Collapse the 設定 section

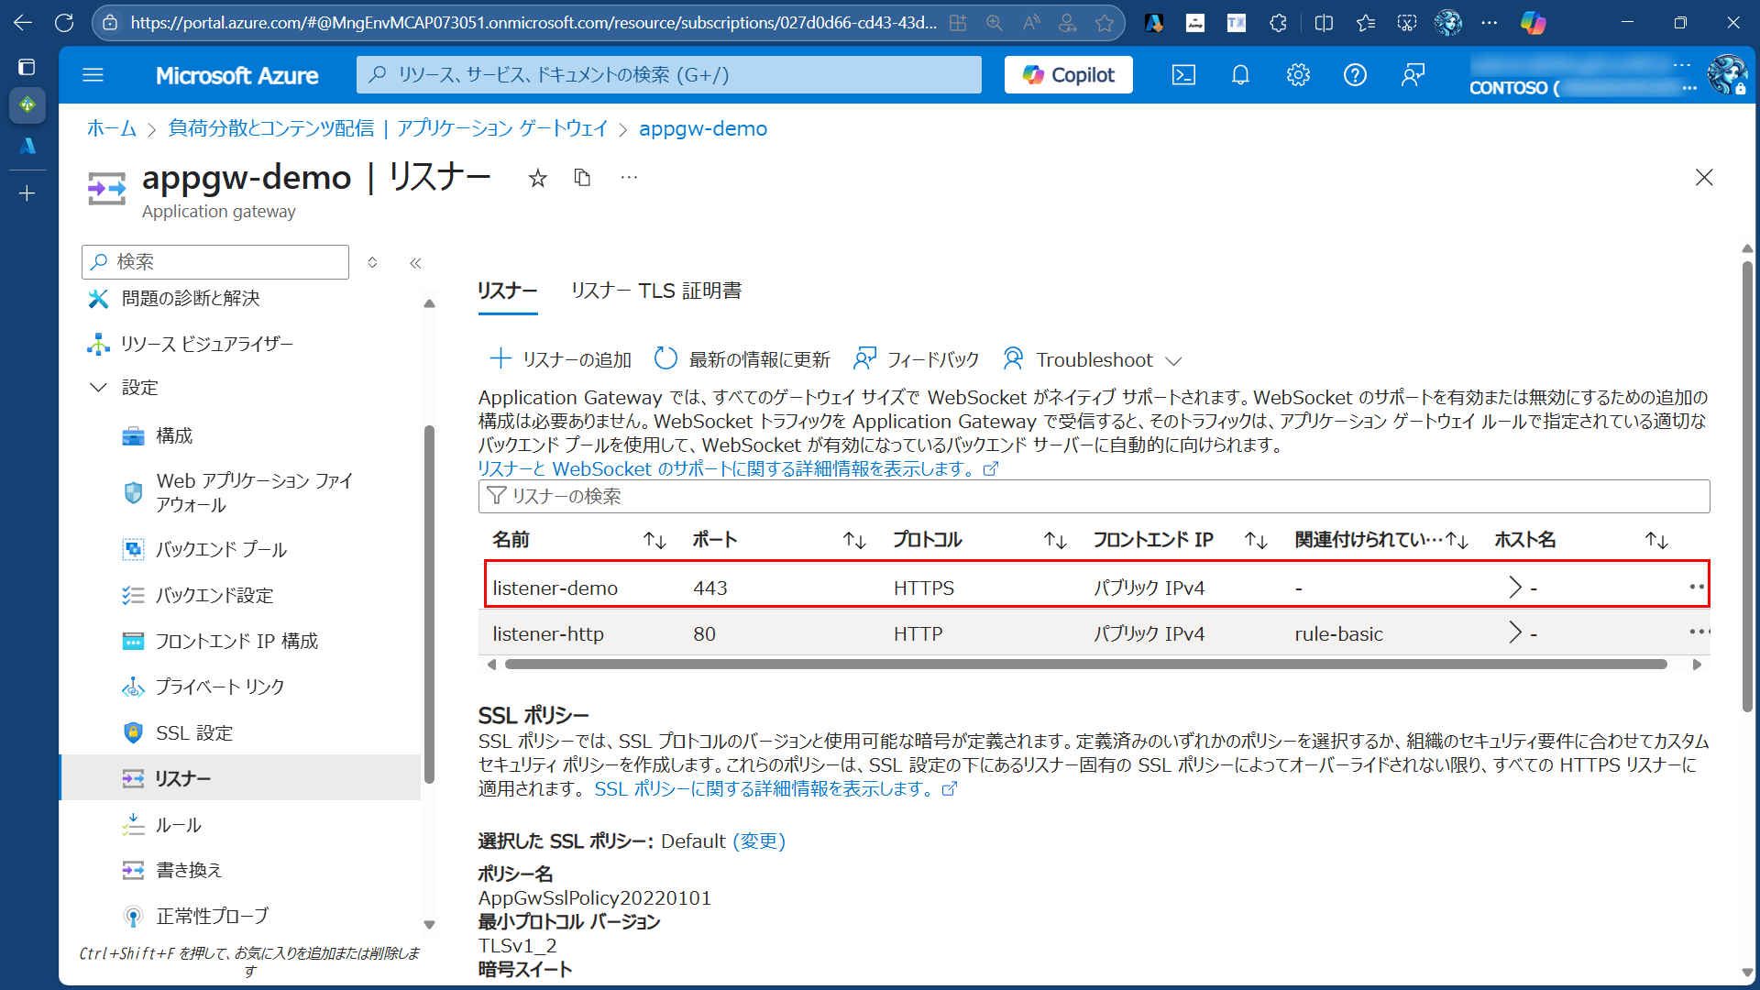click(x=98, y=388)
